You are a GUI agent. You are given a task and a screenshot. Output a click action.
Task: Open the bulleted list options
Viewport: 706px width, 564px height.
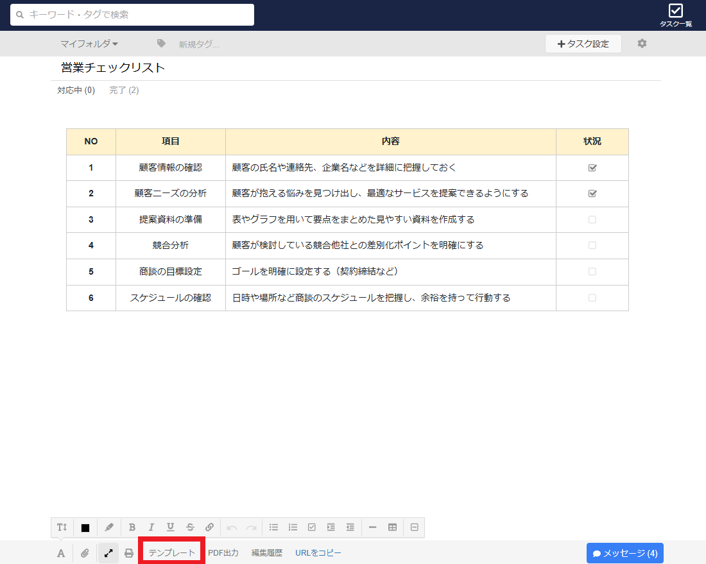(x=273, y=527)
